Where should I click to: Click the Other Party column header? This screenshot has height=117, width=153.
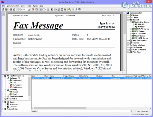pyautogui.click(x=88, y=76)
